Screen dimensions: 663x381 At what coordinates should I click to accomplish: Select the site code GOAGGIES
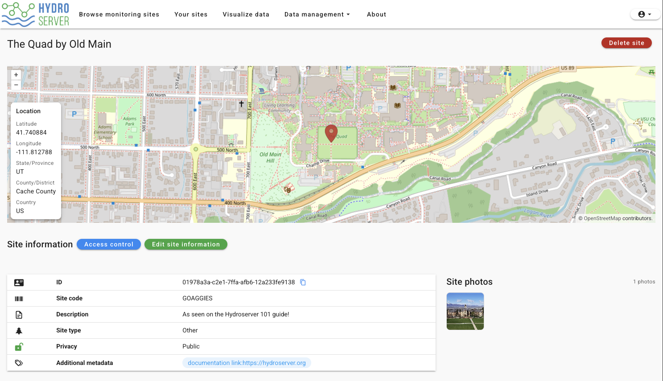(x=198, y=298)
